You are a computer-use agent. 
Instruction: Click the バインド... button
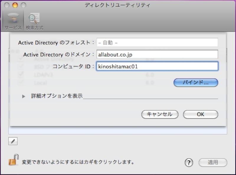[x=196, y=82]
